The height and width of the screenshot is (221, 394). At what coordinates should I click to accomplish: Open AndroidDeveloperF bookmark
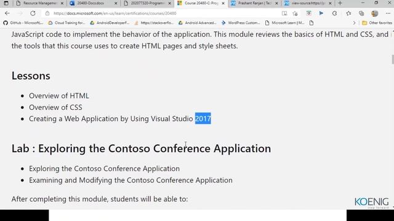(x=110, y=23)
